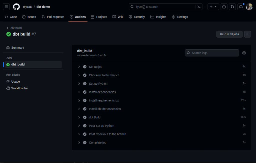Open the hamburger navigation menu

pyautogui.click(x=6, y=7)
